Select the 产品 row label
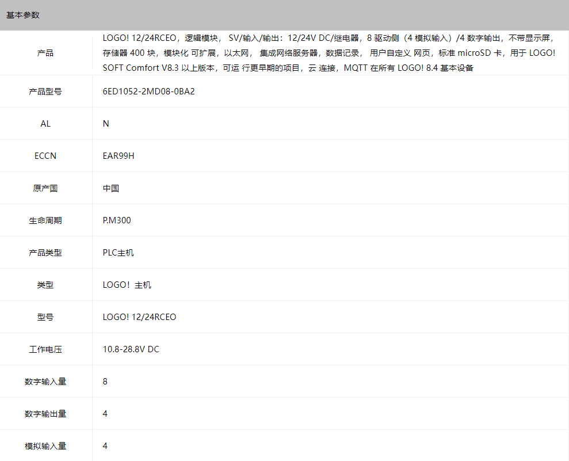 [x=45, y=53]
